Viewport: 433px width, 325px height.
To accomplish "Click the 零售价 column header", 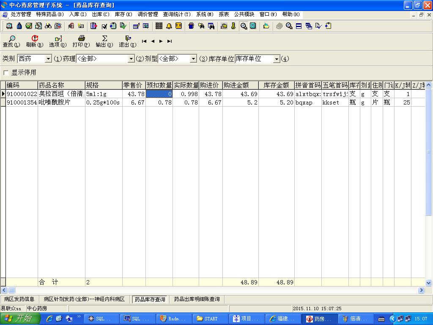I will click(x=134, y=85).
